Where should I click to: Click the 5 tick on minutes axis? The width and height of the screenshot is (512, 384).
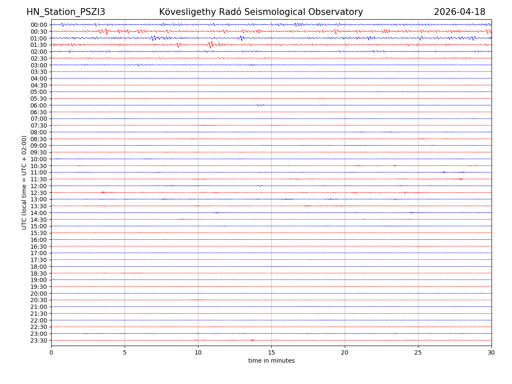(125, 352)
